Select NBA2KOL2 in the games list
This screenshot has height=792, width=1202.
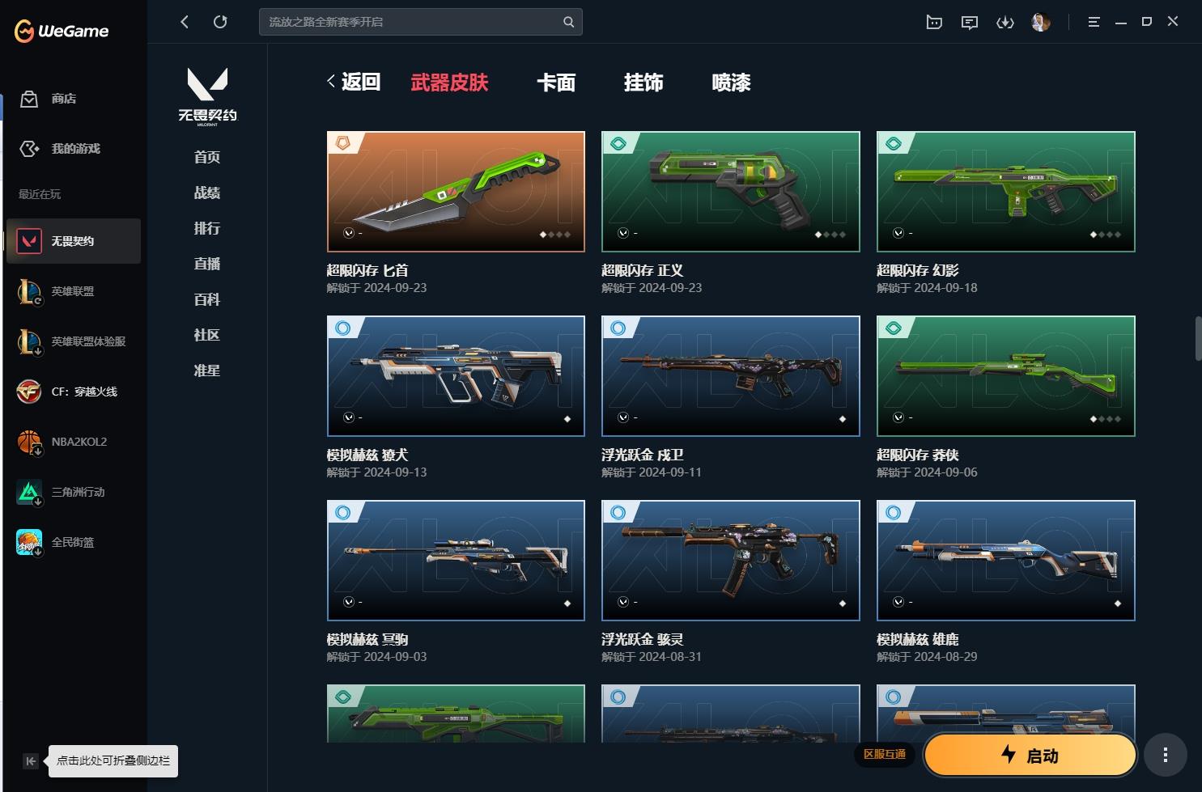(73, 442)
